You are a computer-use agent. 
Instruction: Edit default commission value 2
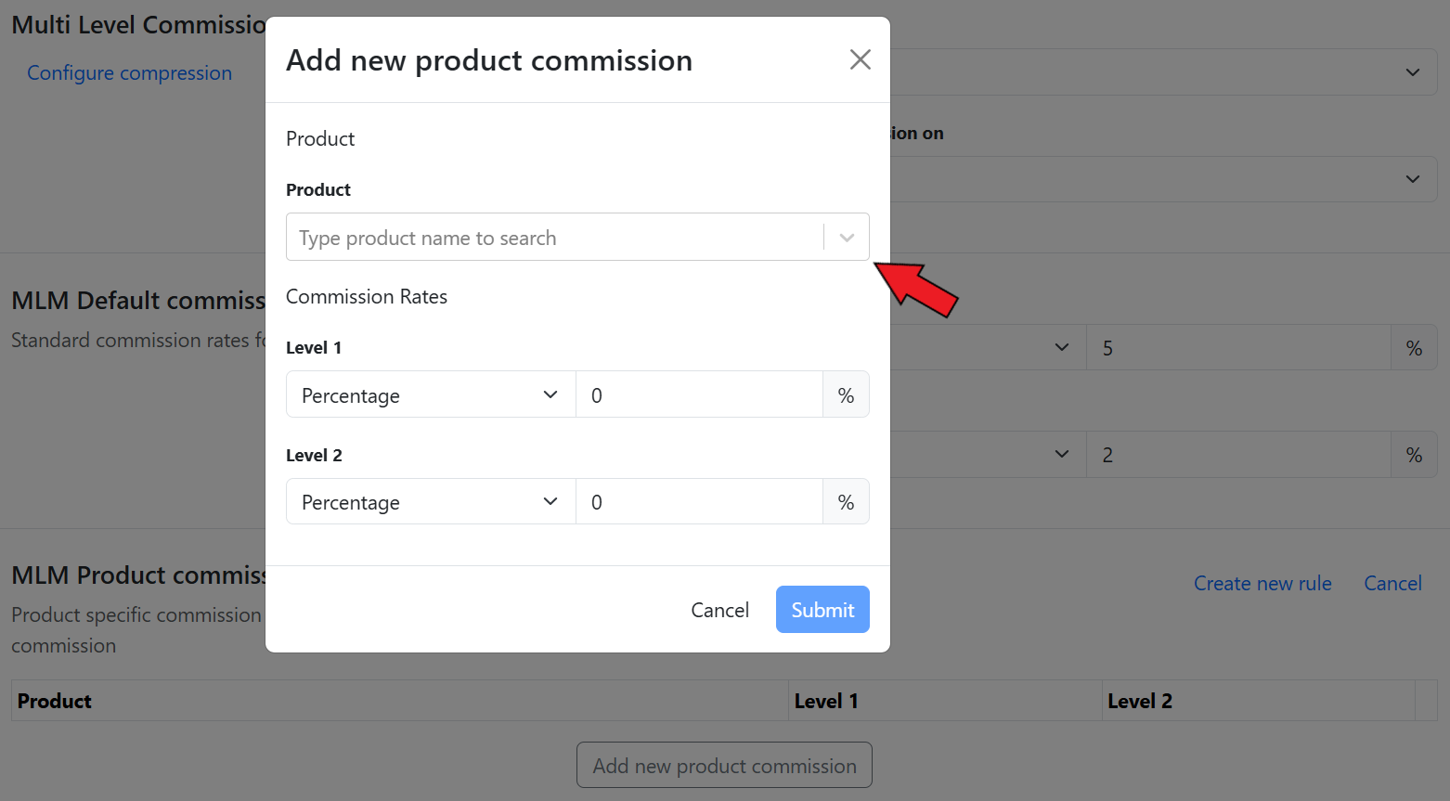pos(1238,455)
